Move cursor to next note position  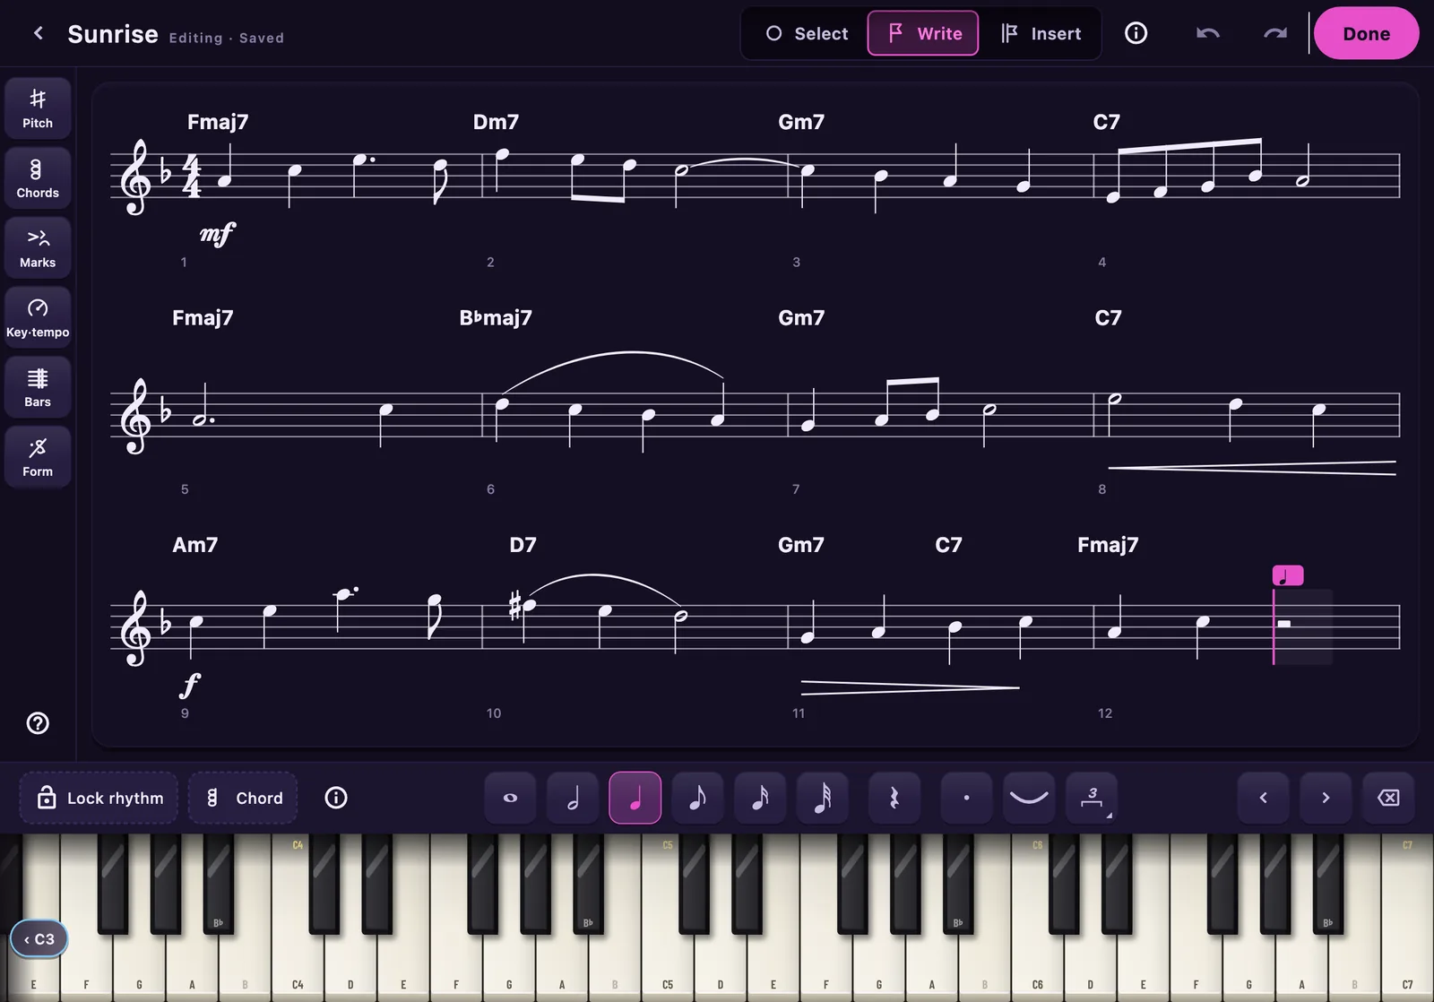click(x=1326, y=798)
